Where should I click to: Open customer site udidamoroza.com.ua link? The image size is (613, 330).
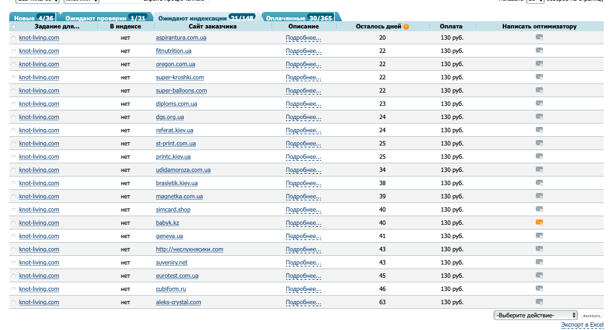click(184, 170)
